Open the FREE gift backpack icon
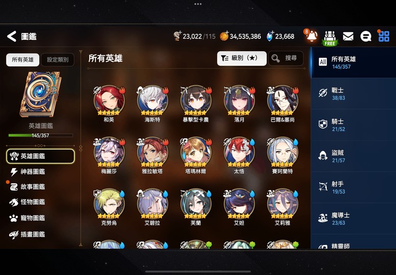Viewport: 396px width, 275px height. (330, 38)
